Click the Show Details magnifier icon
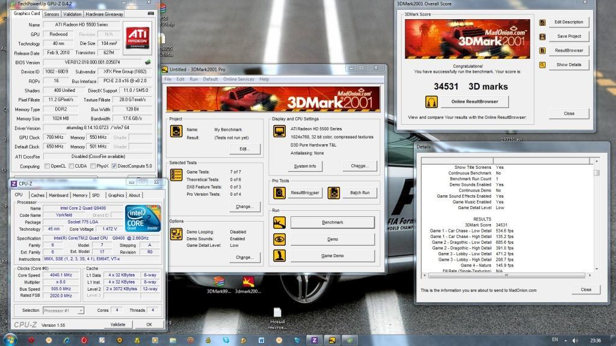616x346 pixels. point(542,65)
